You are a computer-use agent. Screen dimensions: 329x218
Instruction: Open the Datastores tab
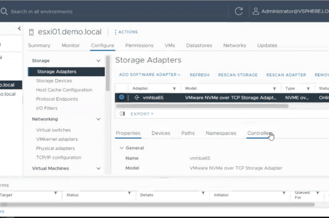199,45
